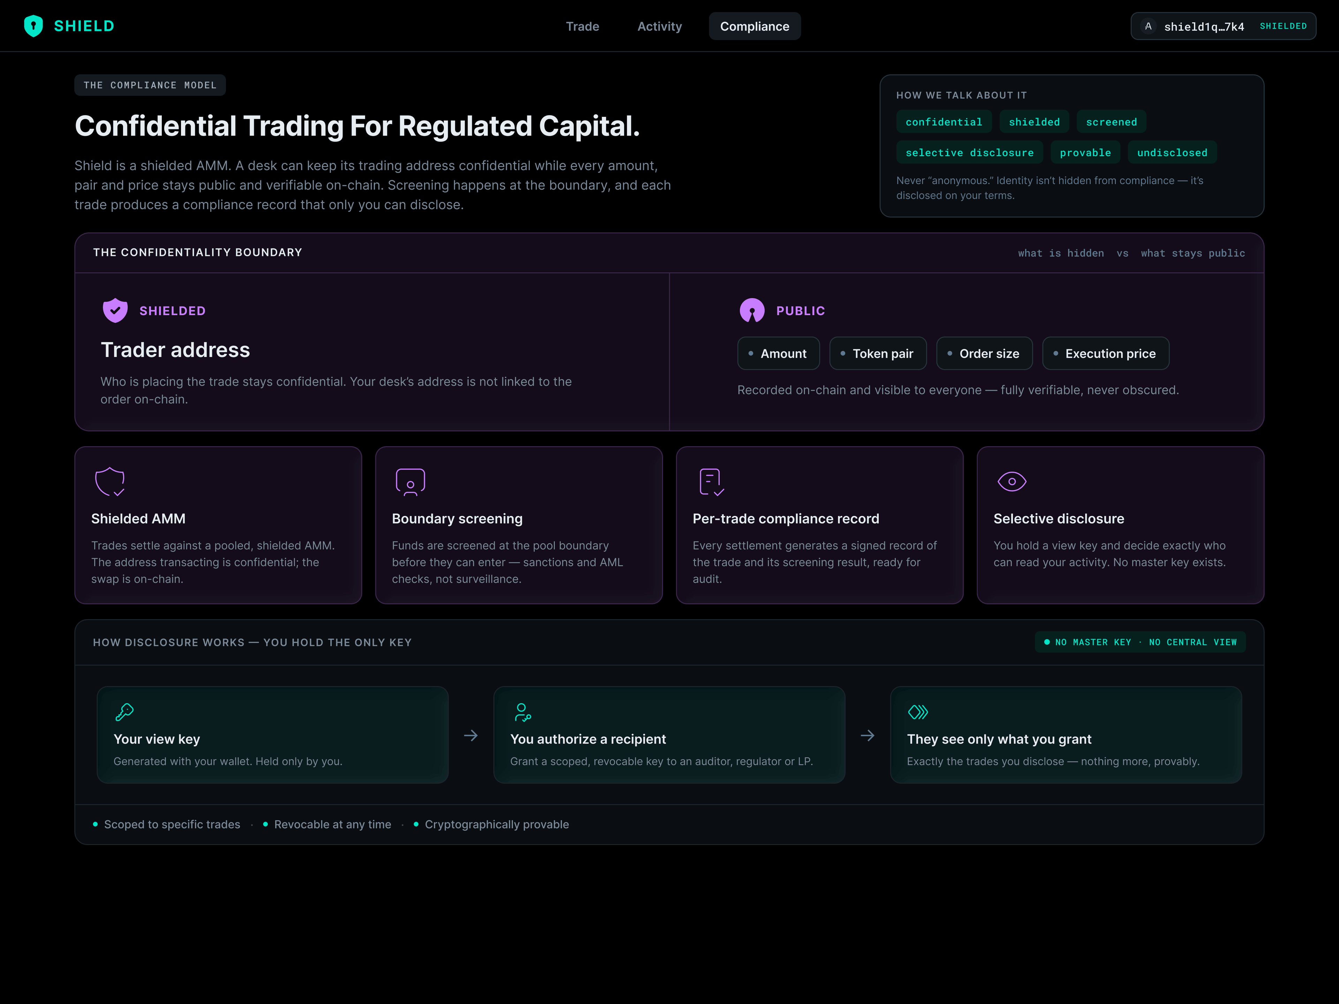Click the wallet avatar letter A

click(x=1148, y=26)
